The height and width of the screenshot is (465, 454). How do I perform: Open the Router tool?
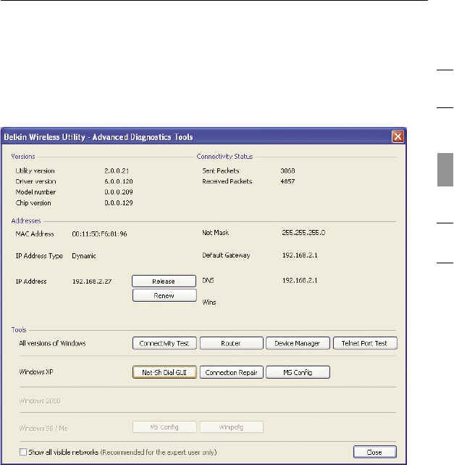(231, 343)
